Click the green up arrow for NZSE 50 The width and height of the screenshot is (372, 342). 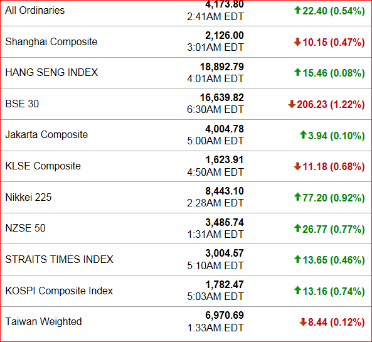coord(297,228)
